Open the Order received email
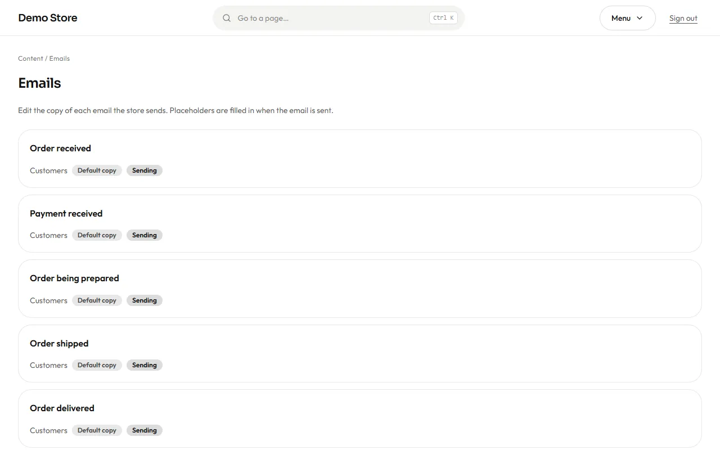Viewport: 720px width, 450px height. (360, 159)
